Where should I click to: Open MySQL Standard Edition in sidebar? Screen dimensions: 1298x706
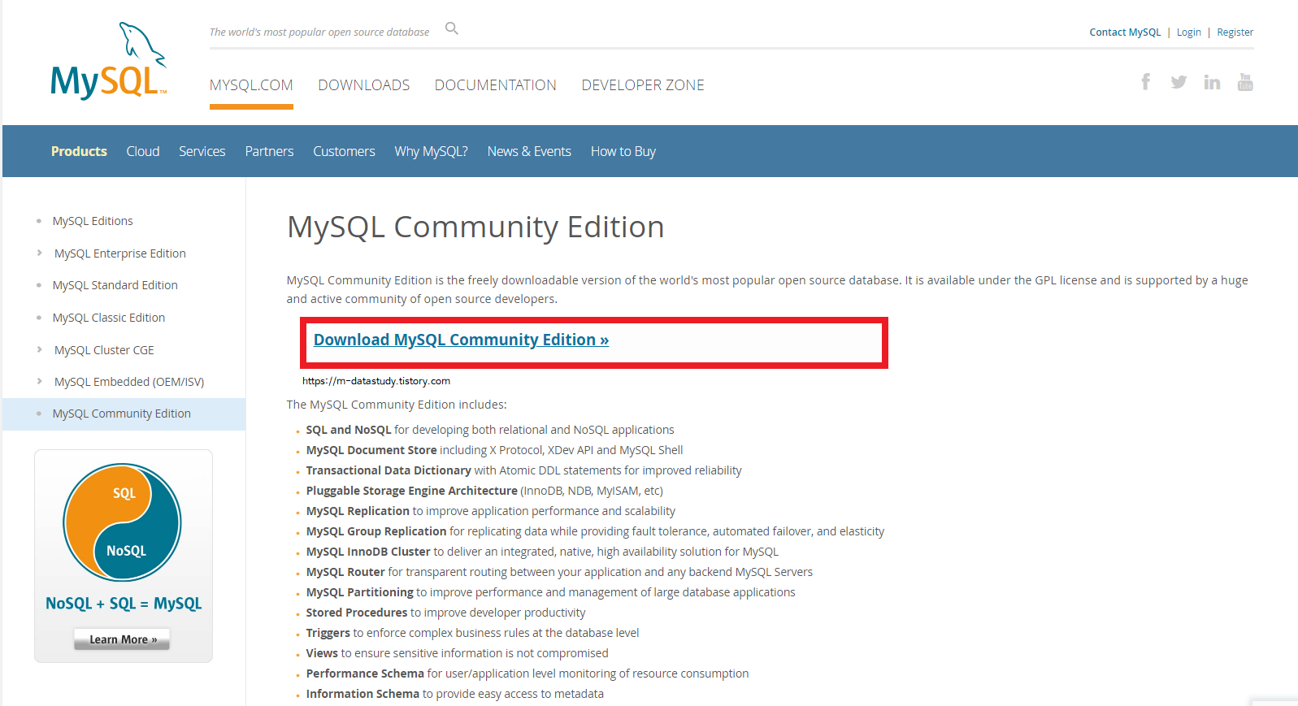click(115, 285)
